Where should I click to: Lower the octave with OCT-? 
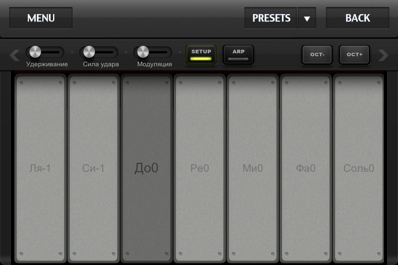click(317, 55)
